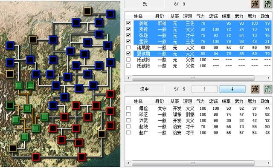The width and height of the screenshot is (273, 168).
Task: Click 谍报 duty cell in 邓芝's row
Action: (x=177, y=114)
